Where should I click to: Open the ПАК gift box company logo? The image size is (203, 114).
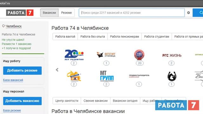tap(74, 76)
